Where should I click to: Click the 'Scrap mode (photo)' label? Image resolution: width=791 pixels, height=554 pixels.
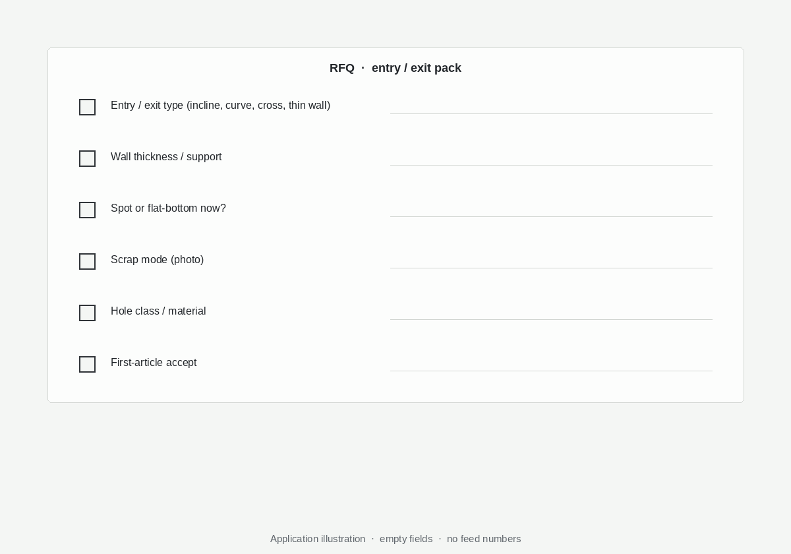coord(157,260)
